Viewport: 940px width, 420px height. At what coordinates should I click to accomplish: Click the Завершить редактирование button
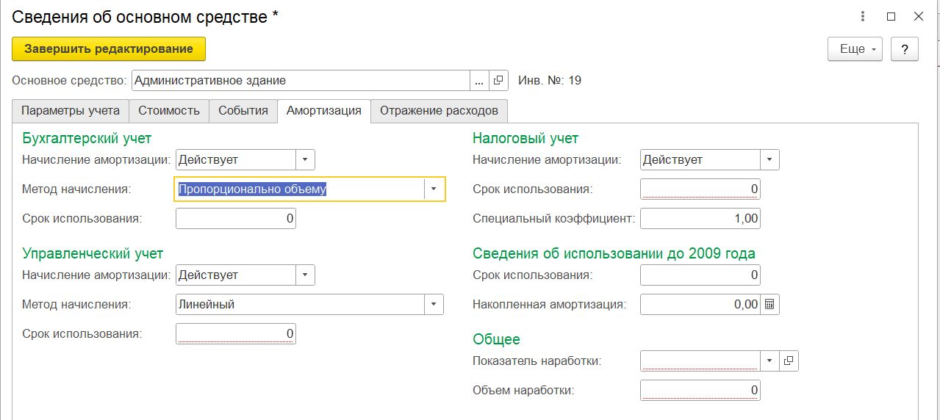click(109, 49)
